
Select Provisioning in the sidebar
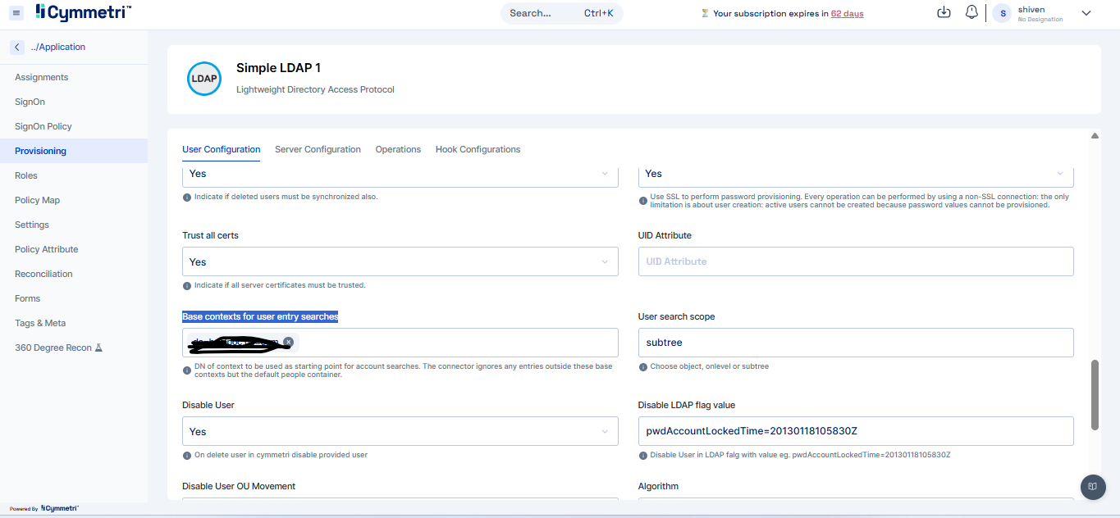(x=74, y=151)
